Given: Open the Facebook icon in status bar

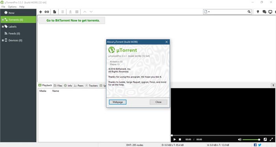Looking at the screenshot, I should (255, 145).
